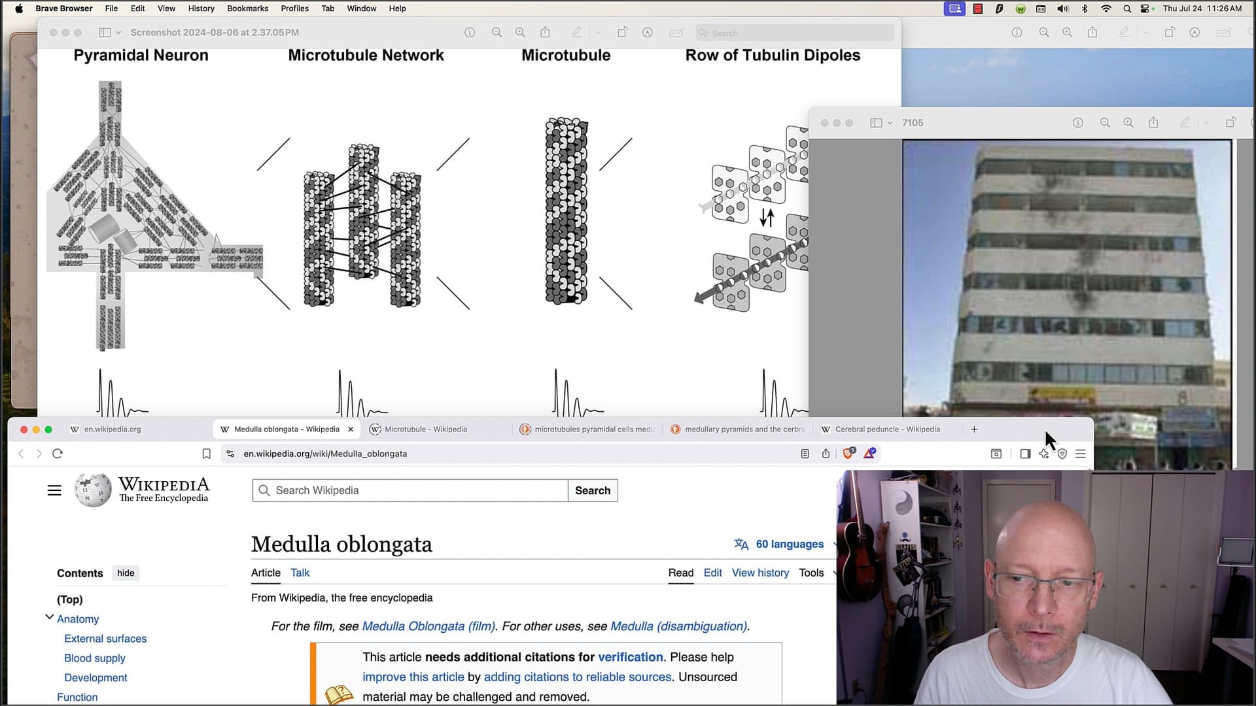Expand the 60 languages dropdown
Image resolution: width=1256 pixels, height=706 pixels.
coord(789,544)
